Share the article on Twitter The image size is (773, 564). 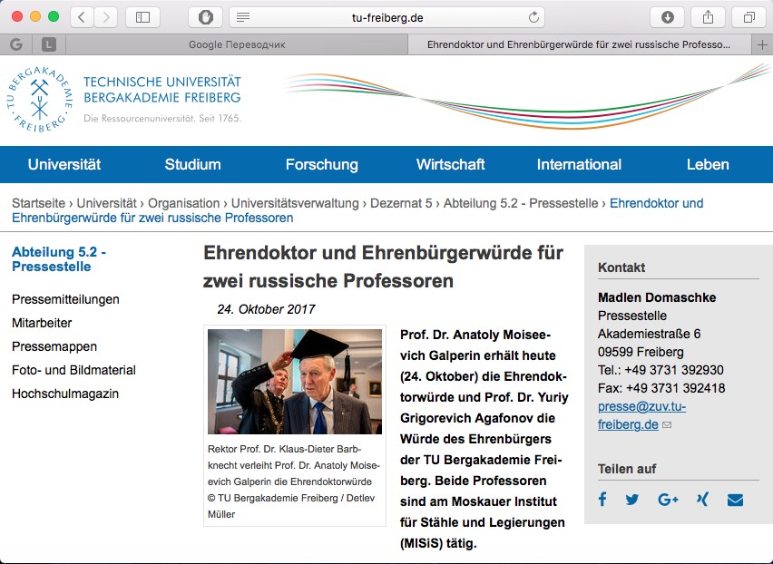632,500
